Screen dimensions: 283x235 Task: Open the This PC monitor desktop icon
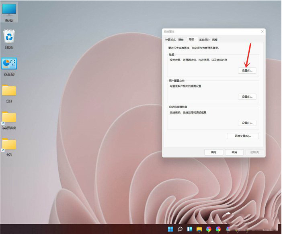[9, 12]
